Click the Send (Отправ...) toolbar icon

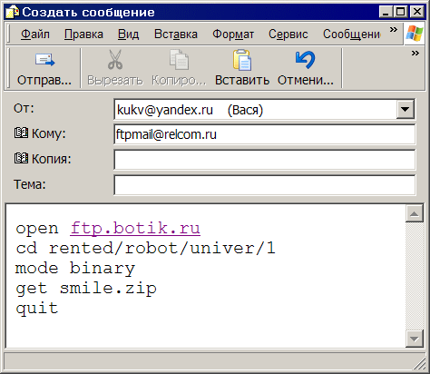pos(44,60)
